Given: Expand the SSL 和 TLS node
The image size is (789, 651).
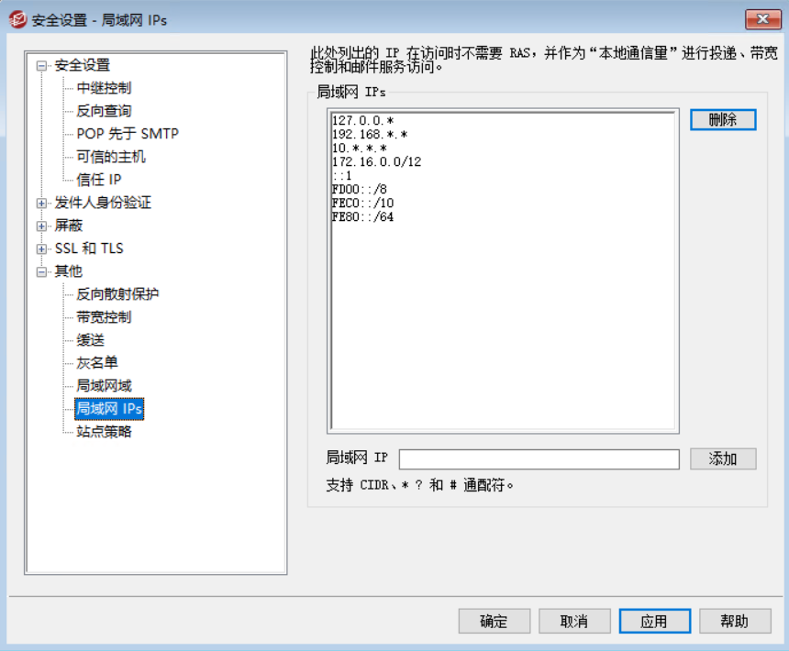Looking at the screenshot, I should (x=42, y=249).
